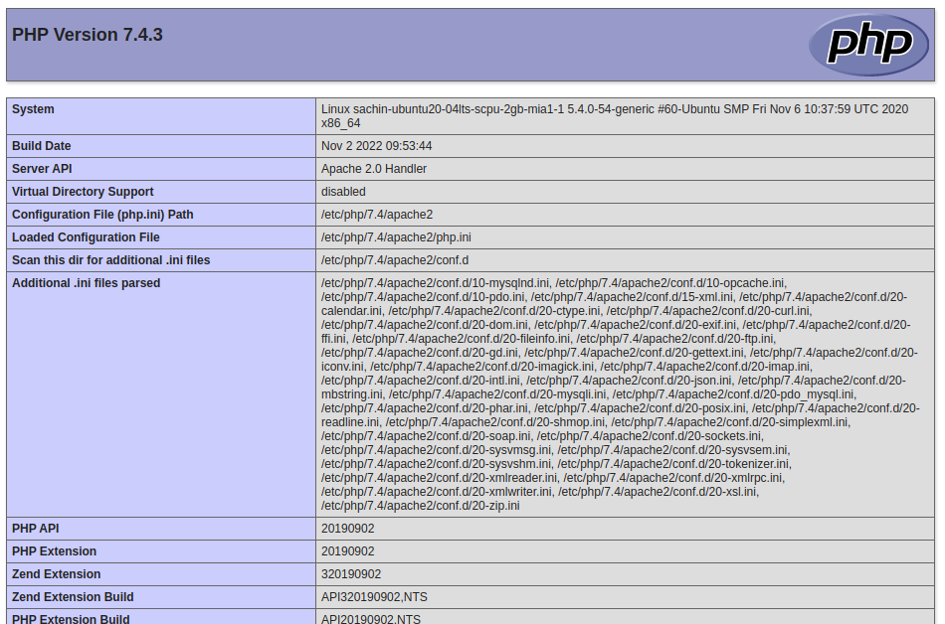Click the "Configuration File (php.ini) Path" label
This screenshot has height=624, width=945.
click(x=102, y=215)
